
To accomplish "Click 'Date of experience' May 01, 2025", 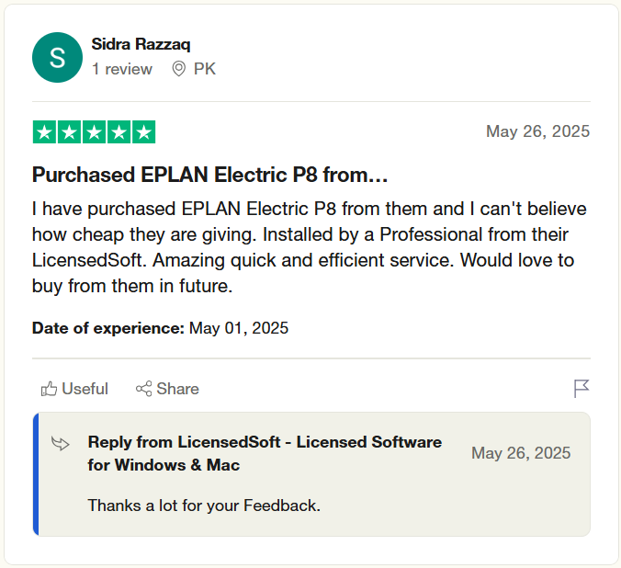I will 160,328.
